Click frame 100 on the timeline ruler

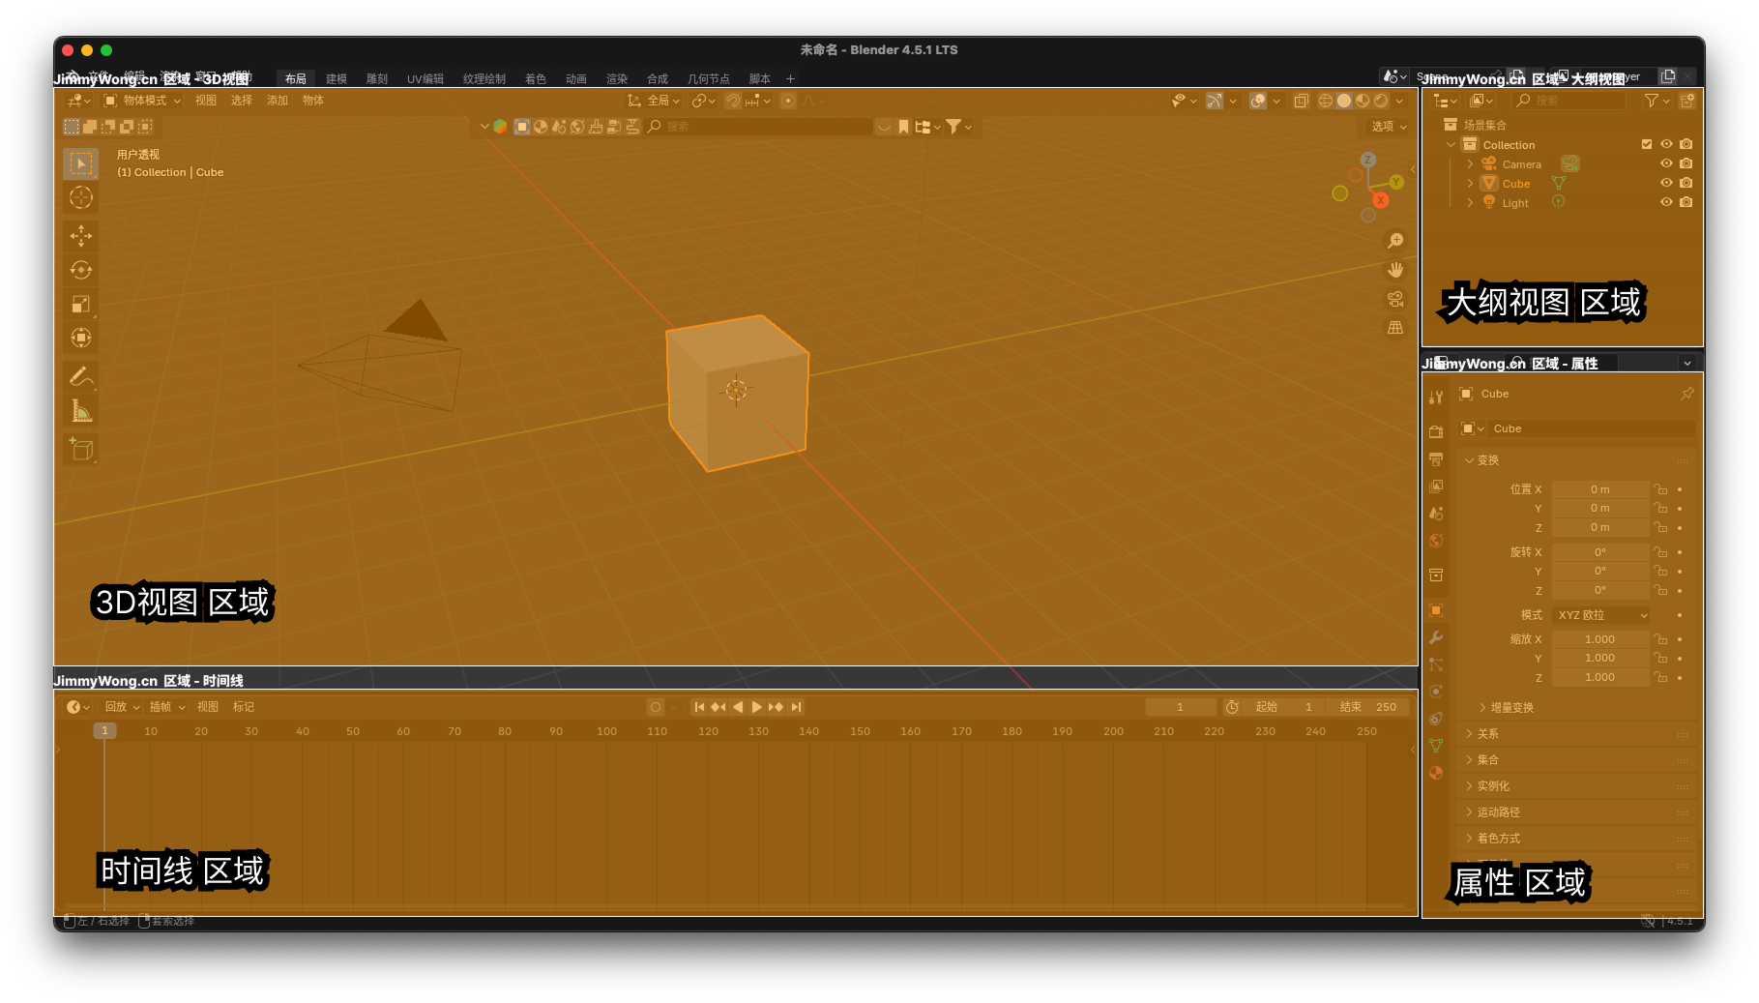point(606,731)
